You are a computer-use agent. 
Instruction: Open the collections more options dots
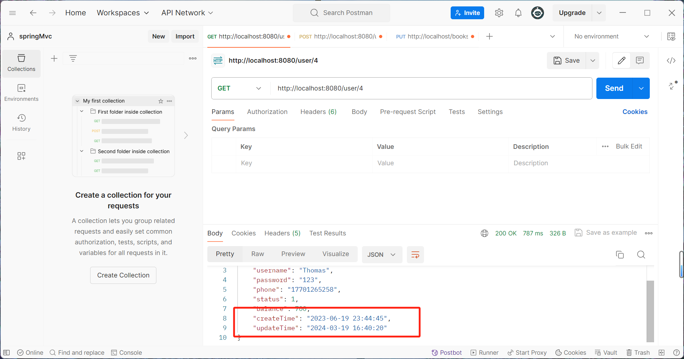[193, 58]
